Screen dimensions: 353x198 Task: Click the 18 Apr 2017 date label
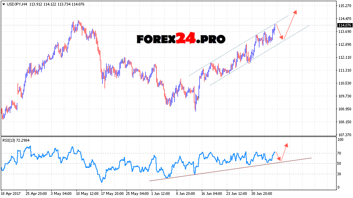click(10, 193)
